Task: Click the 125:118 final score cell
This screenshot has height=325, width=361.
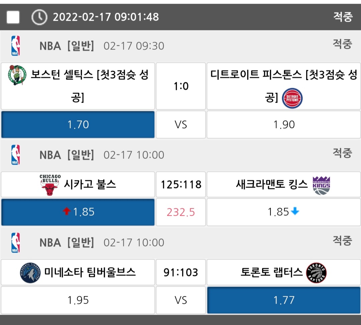Action: point(181,185)
